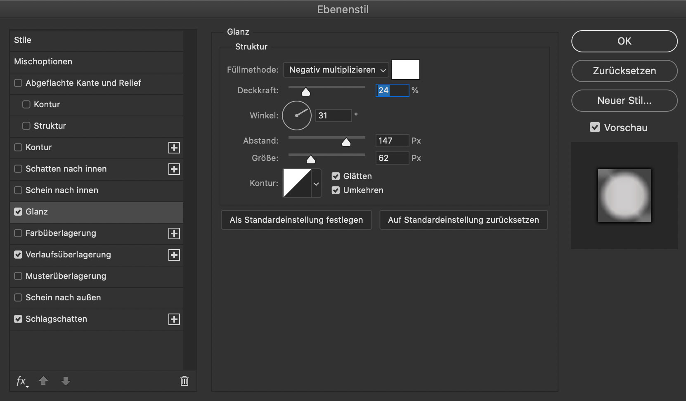Viewport: 686px width, 401px height.
Task: Click the Abstand pixel value field
Action: click(392, 141)
